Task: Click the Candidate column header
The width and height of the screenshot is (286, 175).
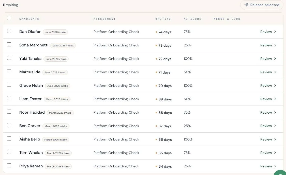Action: point(29,19)
